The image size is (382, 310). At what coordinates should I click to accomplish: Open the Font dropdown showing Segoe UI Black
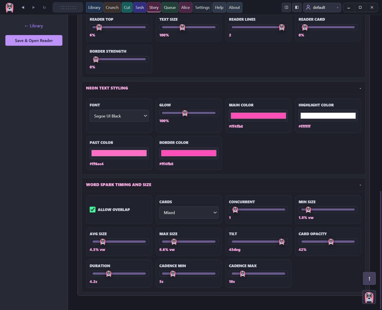pos(119,116)
